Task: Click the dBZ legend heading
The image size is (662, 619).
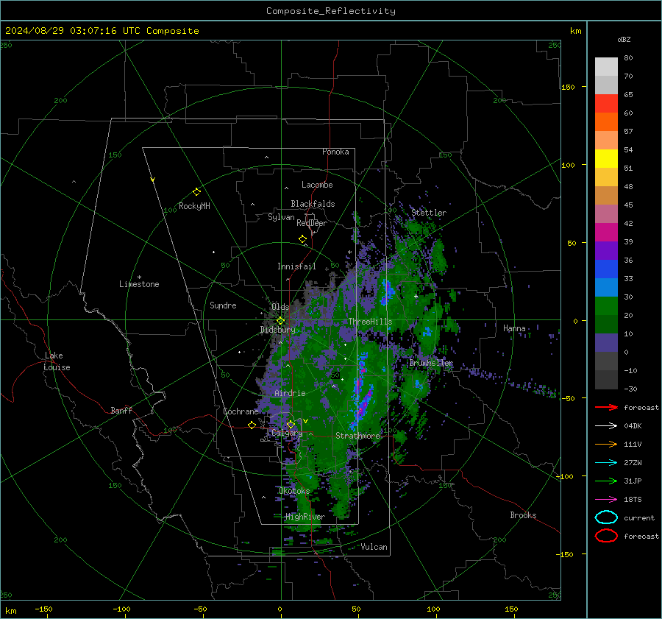Action: coord(624,39)
